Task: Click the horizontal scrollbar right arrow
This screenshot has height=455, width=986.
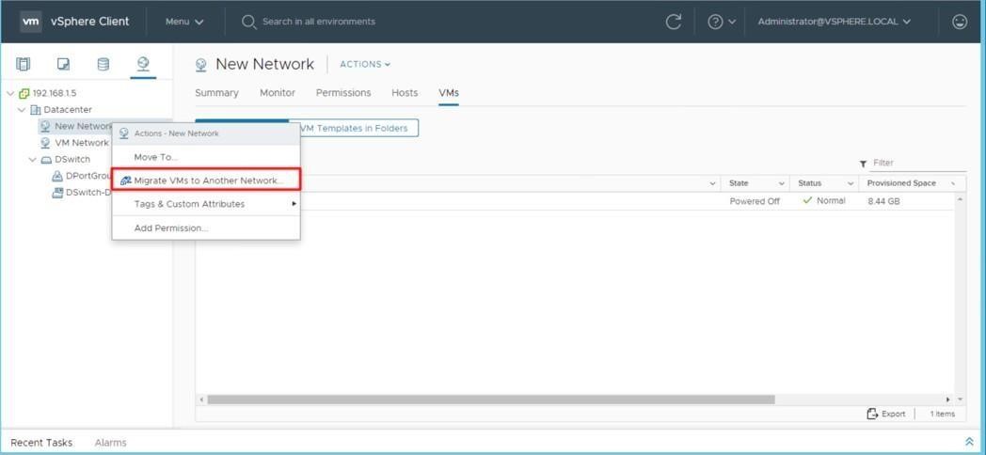Action: [948, 400]
